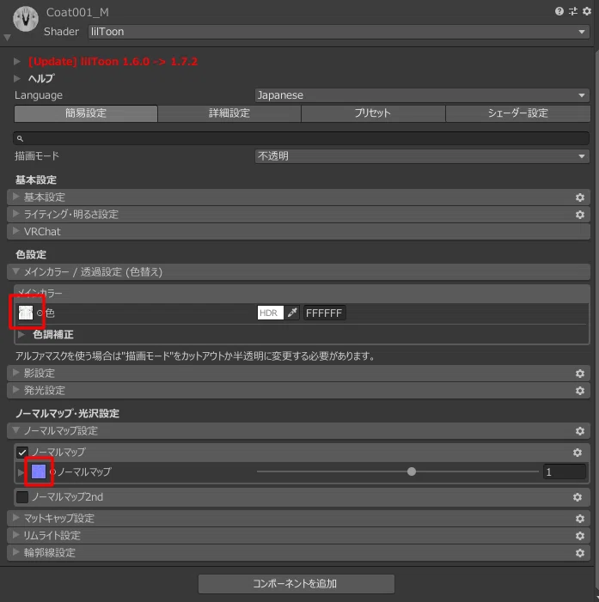
Task: Click the gear icon on 輪郭線設定 row
Action: click(x=580, y=553)
